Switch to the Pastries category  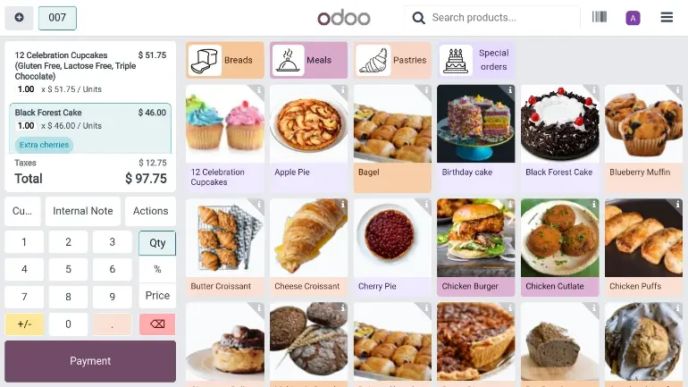(x=393, y=60)
